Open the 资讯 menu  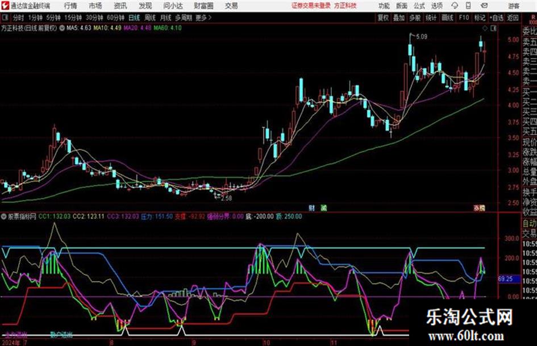(x=120, y=6)
